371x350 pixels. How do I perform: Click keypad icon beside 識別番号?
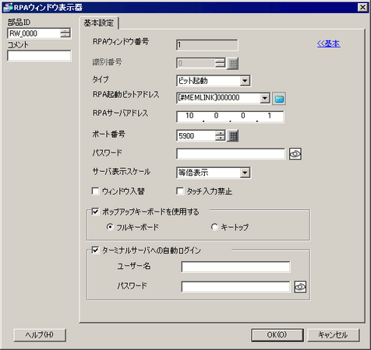tap(232, 63)
